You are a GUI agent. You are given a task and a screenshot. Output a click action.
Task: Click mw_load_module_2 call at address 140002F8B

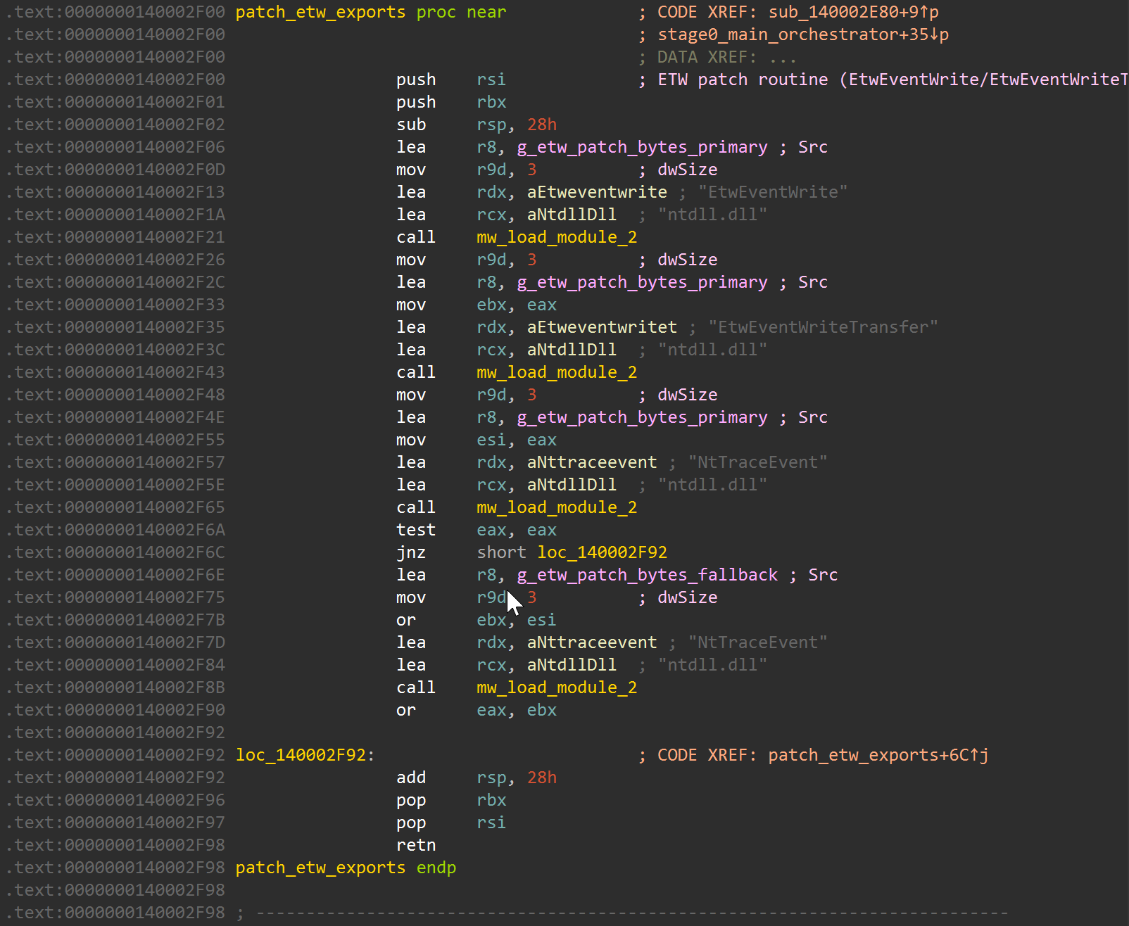point(556,687)
